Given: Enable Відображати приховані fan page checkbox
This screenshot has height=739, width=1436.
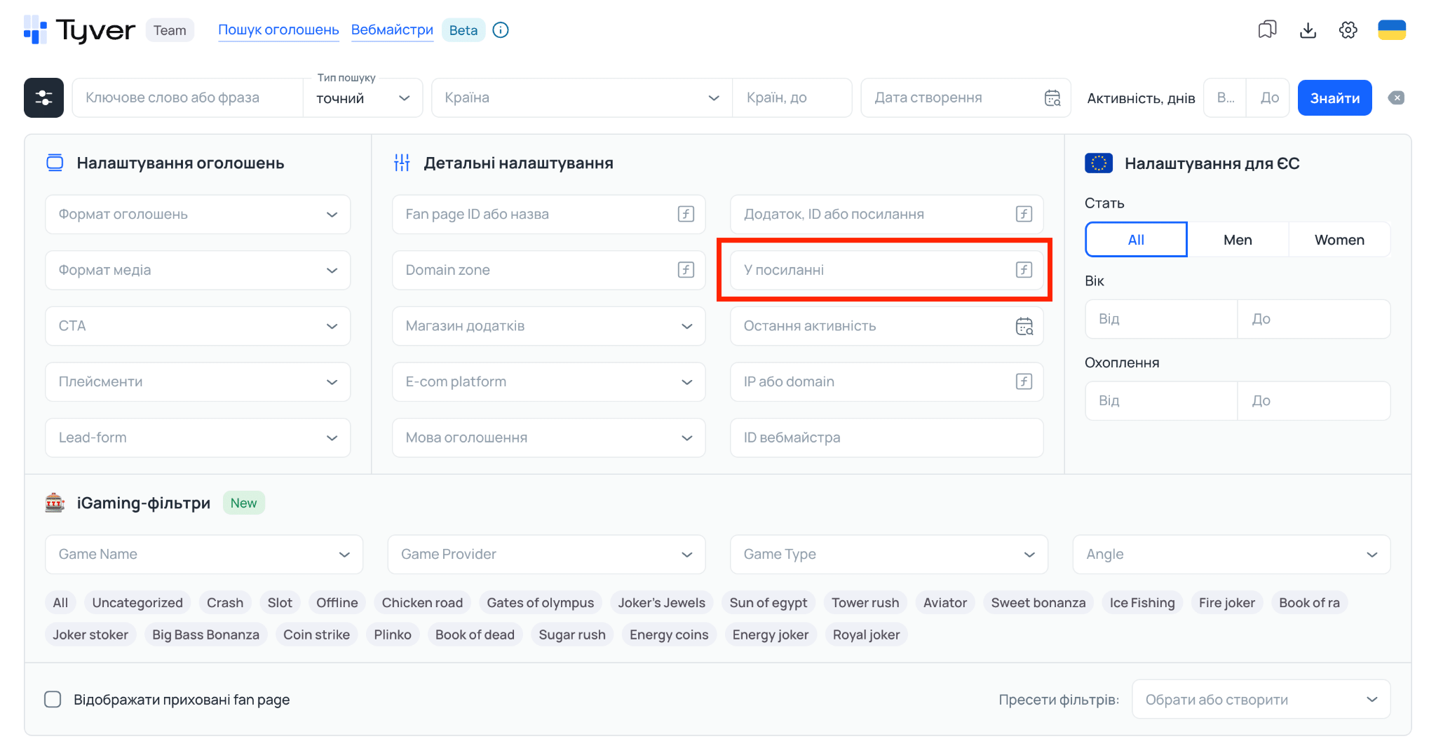Looking at the screenshot, I should pyautogui.click(x=53, y=699).
